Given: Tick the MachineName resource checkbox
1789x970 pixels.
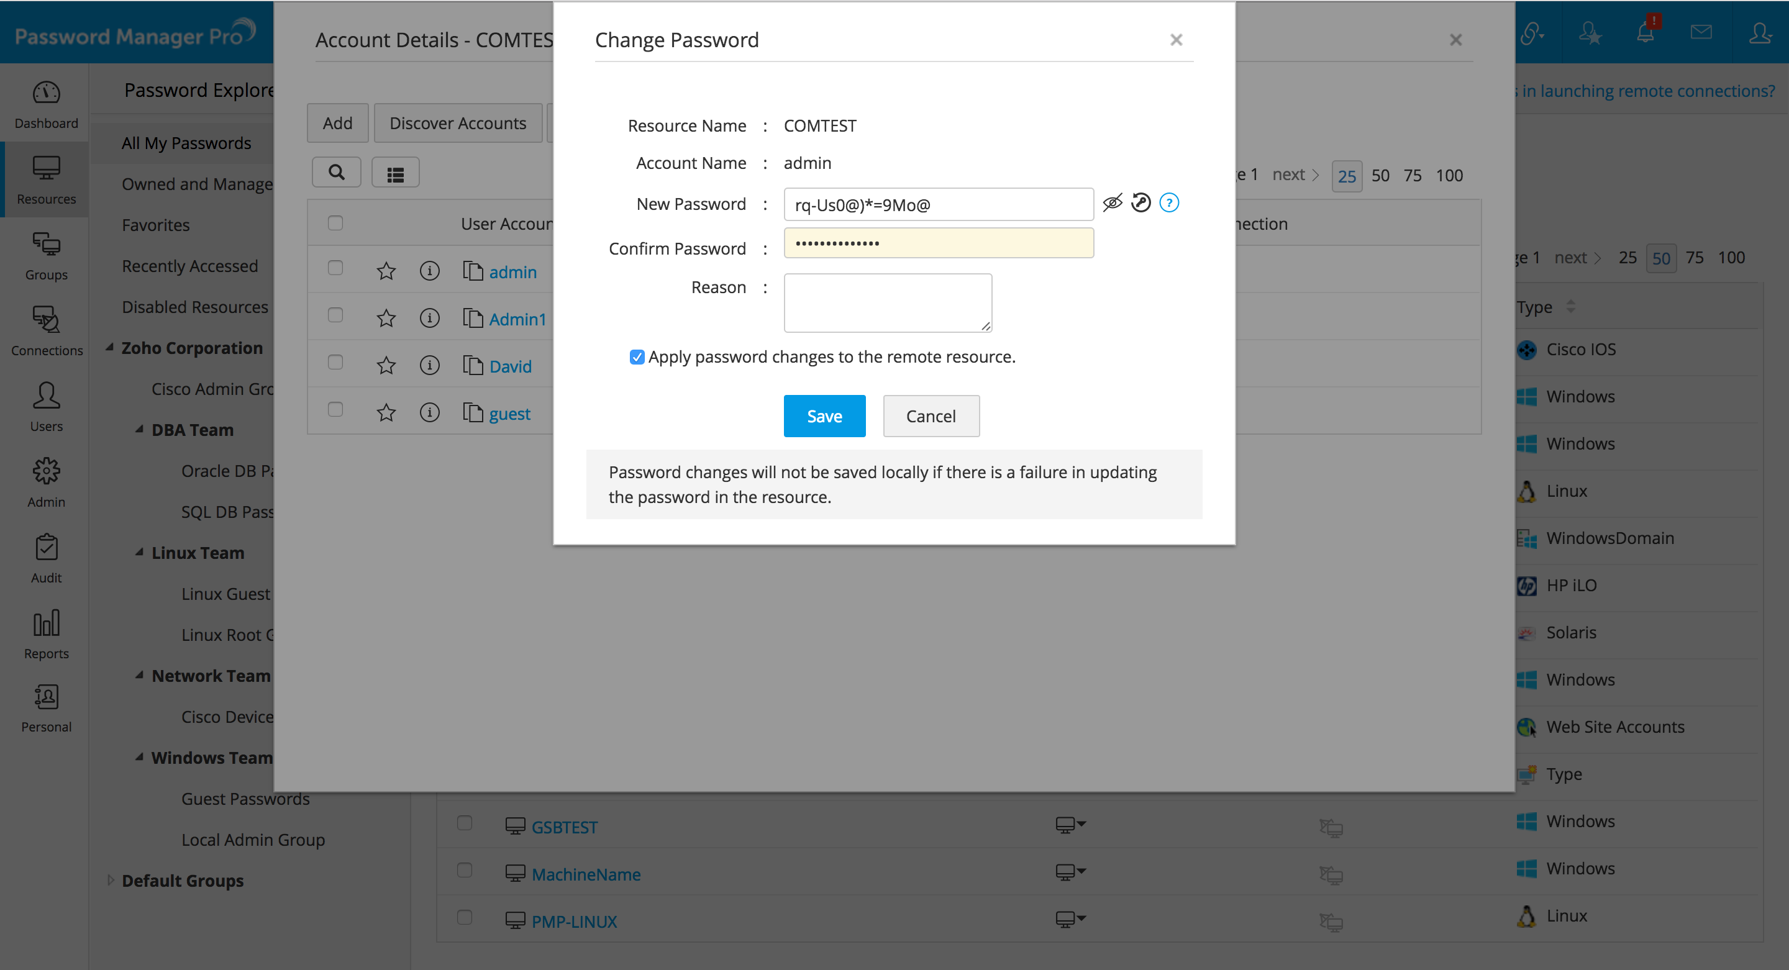Looking at the screenshot, I should (465, 871).
